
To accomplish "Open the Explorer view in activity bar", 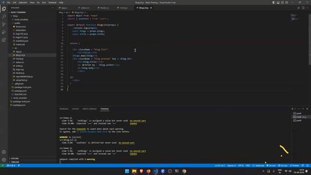I will [x=4, y=9].
